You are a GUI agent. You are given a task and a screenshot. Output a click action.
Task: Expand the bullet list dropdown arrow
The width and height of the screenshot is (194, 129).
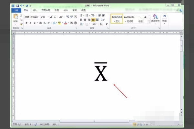pyautogui.click(x=84, y=15)
